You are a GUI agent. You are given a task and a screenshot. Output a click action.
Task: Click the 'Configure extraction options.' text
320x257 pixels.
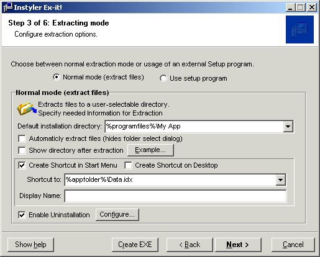point(56,34)
